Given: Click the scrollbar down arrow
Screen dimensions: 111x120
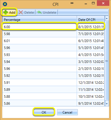Looking at the screenshot, I should click(107, 104).
